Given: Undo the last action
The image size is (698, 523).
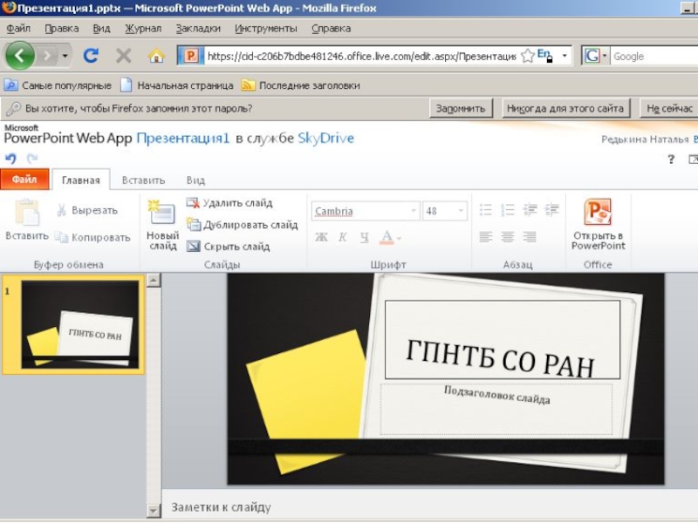Looking at the screenshot, I should [x=10, y=159].
